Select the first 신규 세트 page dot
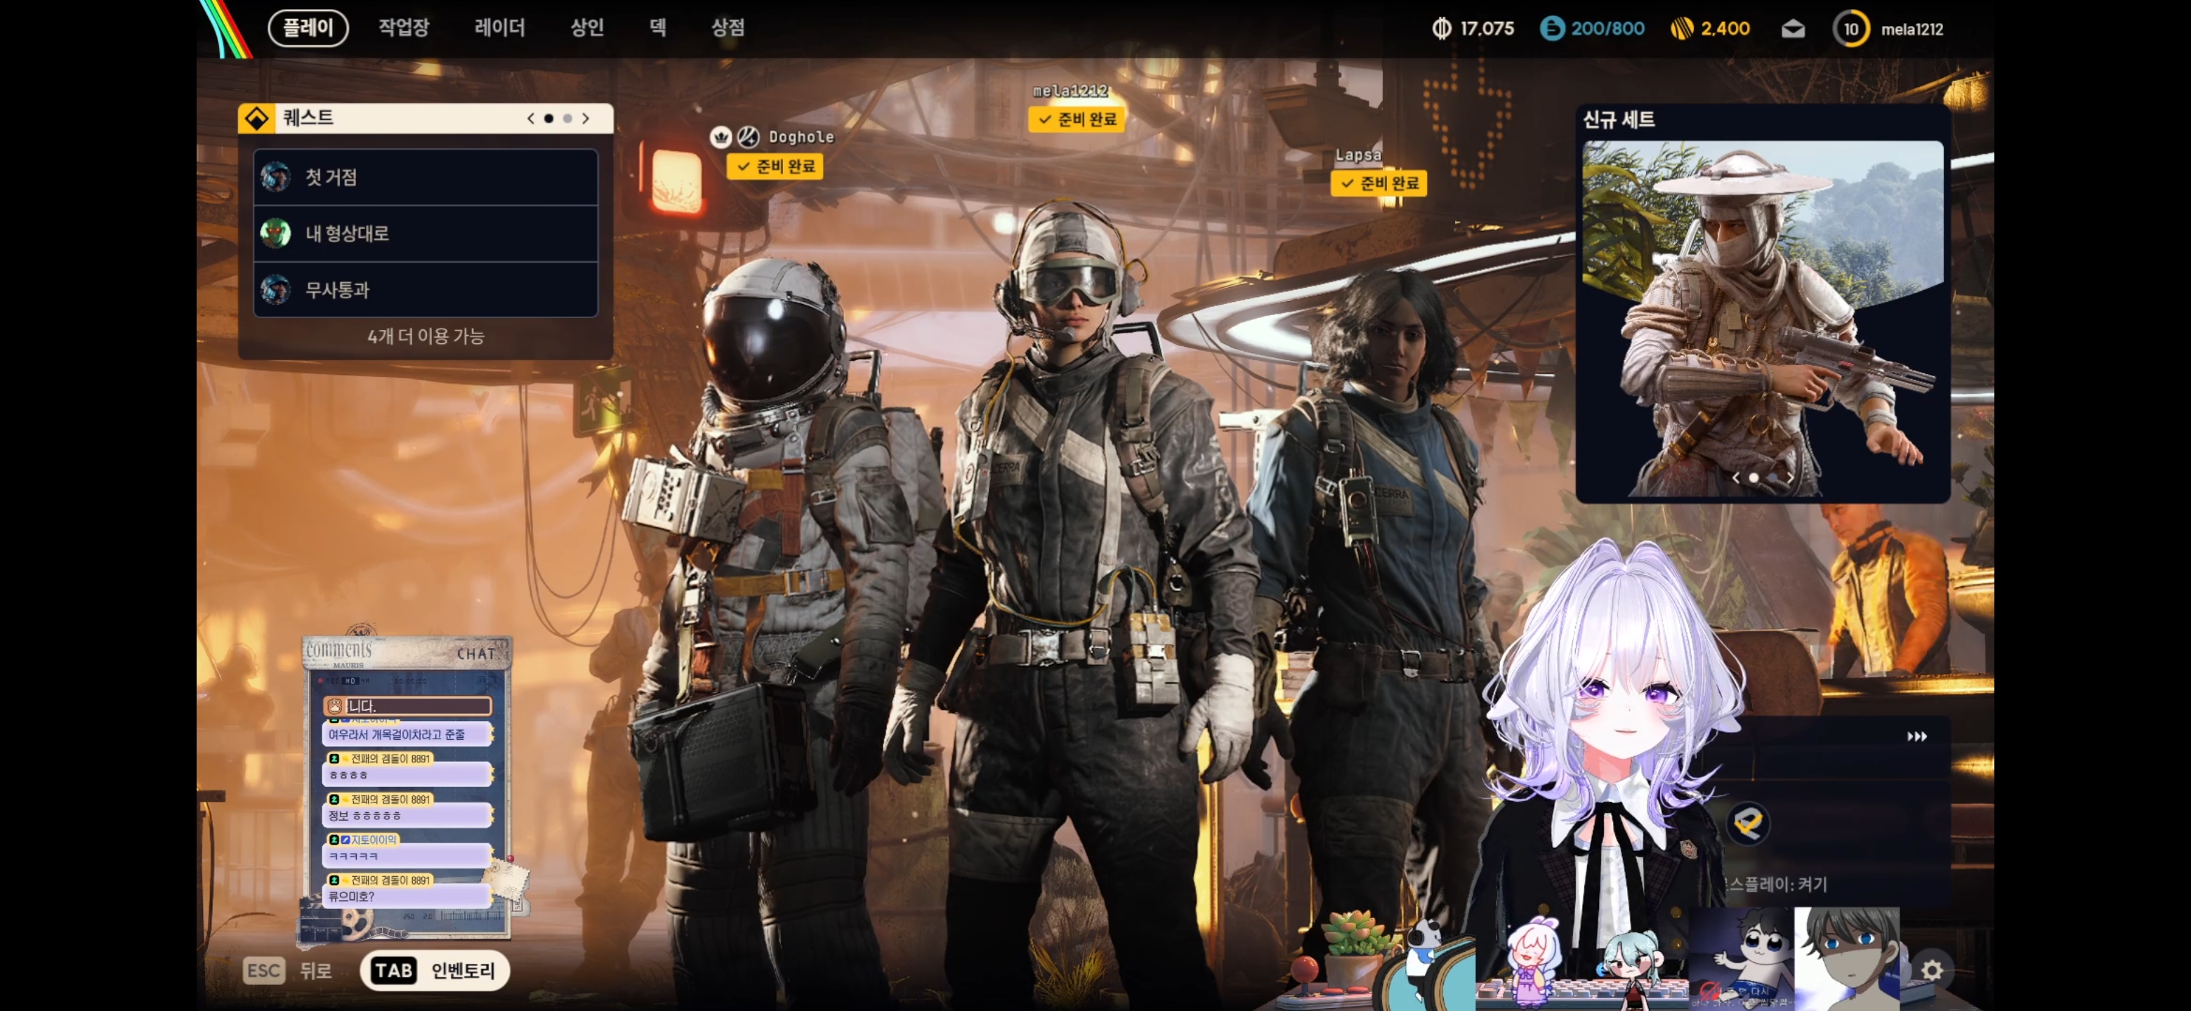This screenshot has width=2191, height=1011. tap(1754, 478)
